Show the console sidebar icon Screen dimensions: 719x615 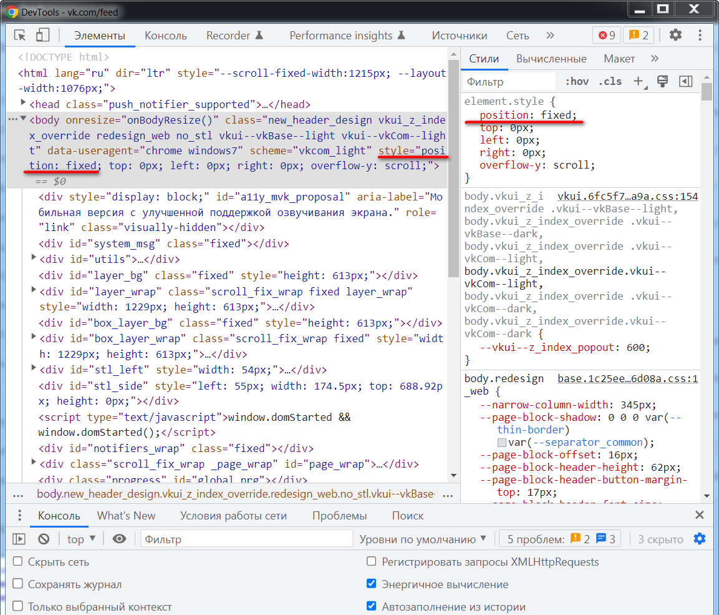pyautogui.click(x=19, y=539)
